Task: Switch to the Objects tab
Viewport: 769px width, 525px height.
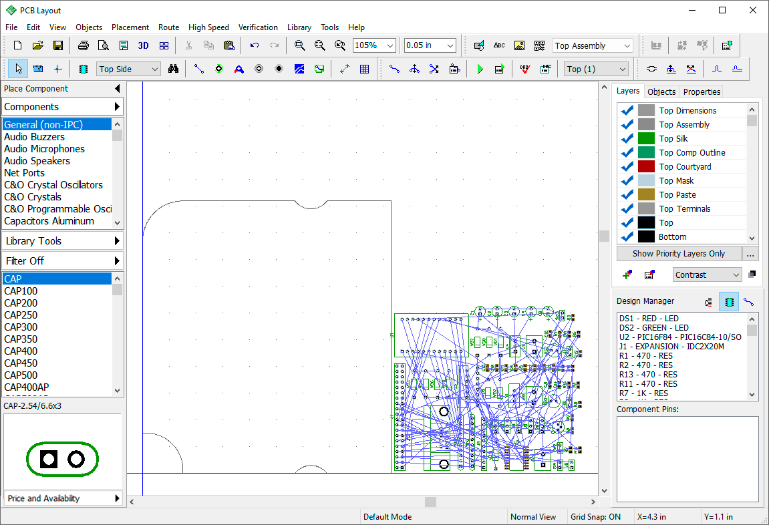Action: pos(661,92)
